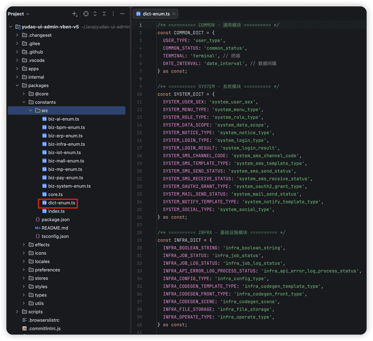Screen dimensions: 373x341
Task: Click the New File plus icon
Action: pos(74,14)
